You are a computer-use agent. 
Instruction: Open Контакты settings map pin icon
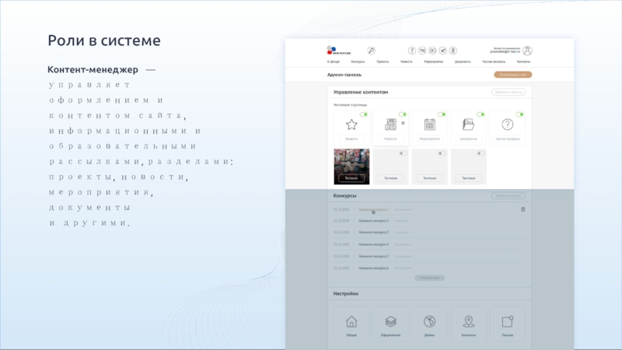click(469, 321)
